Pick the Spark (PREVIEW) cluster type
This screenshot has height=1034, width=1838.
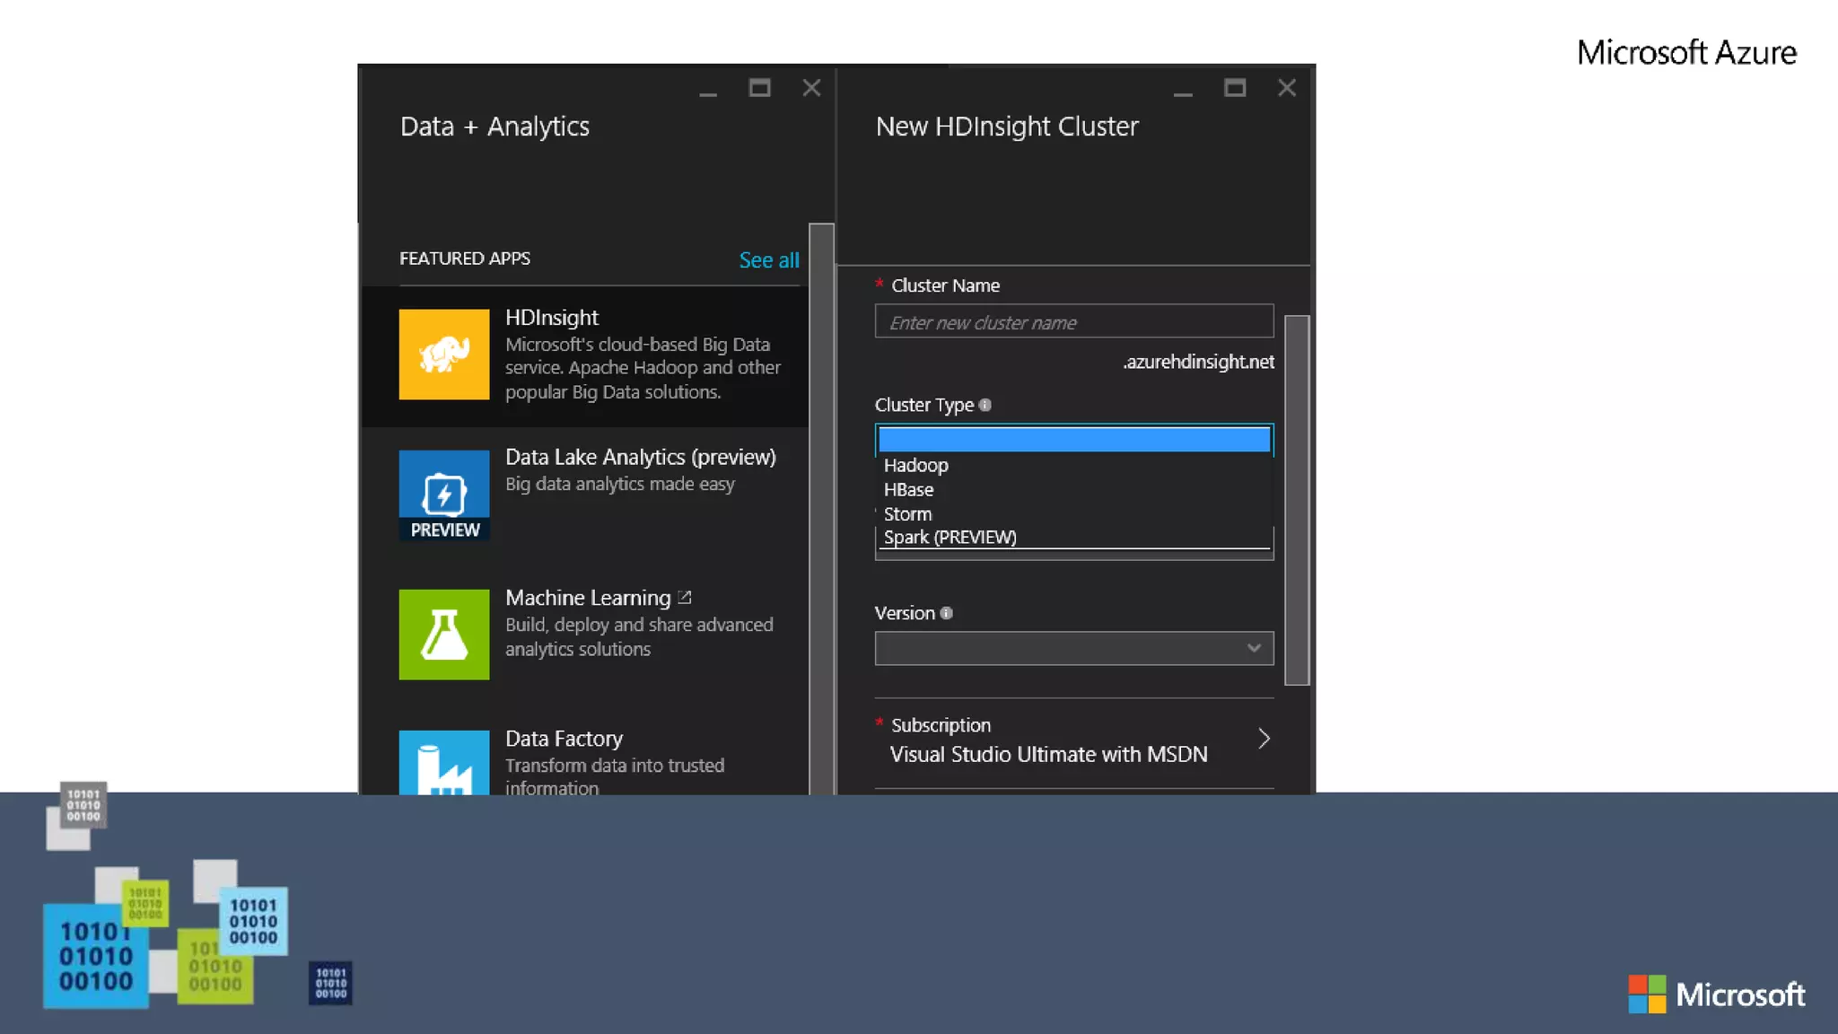950,538
